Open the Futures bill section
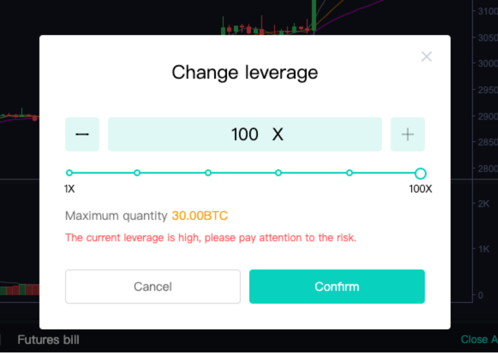The height and width of the screenshot is (353, 498). point(48,339)
